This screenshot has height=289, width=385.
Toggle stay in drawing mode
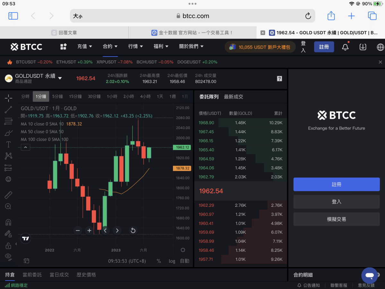(8, 234)
